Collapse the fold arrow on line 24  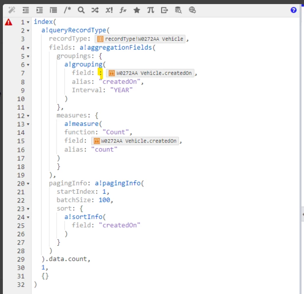pyautogui.click(x=28, y=217)
